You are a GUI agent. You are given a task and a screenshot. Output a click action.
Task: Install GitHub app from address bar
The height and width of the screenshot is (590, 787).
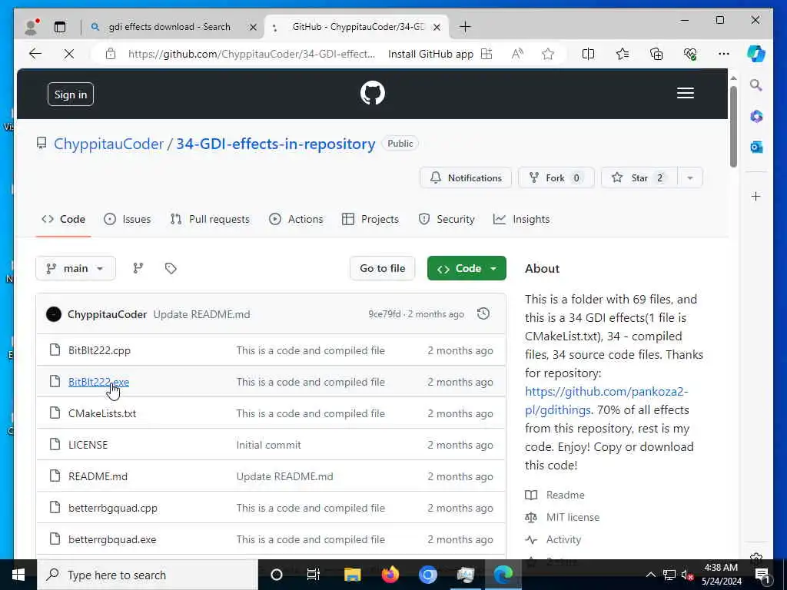(440, 54)
